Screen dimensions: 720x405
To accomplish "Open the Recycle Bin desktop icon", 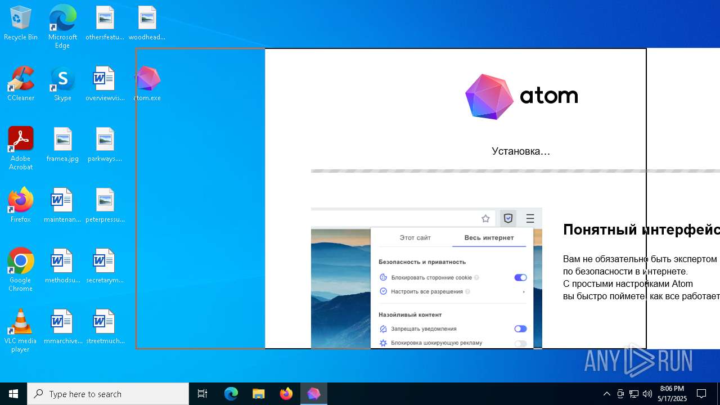I will tap(21, 24).
